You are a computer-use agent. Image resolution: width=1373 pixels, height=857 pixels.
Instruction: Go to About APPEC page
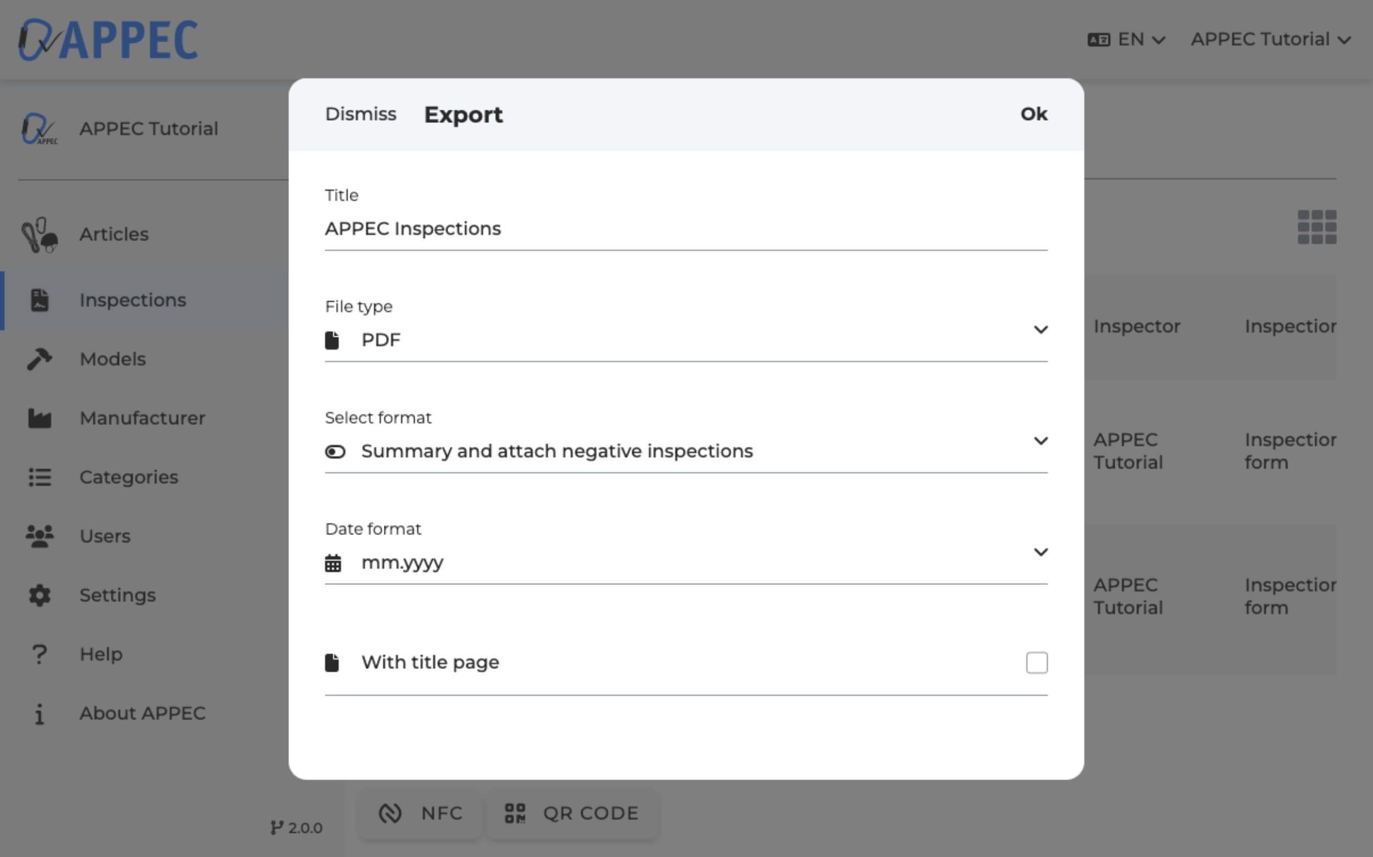[x=142, y=713]
